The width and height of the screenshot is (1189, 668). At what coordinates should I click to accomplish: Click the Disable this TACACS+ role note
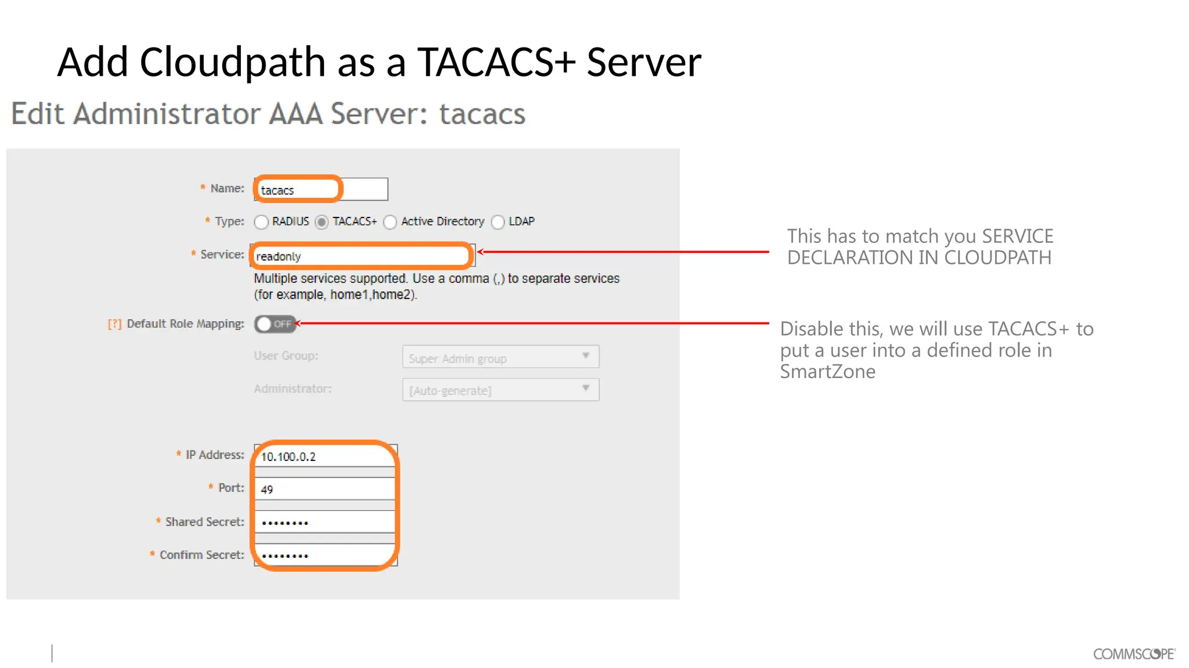936,350
